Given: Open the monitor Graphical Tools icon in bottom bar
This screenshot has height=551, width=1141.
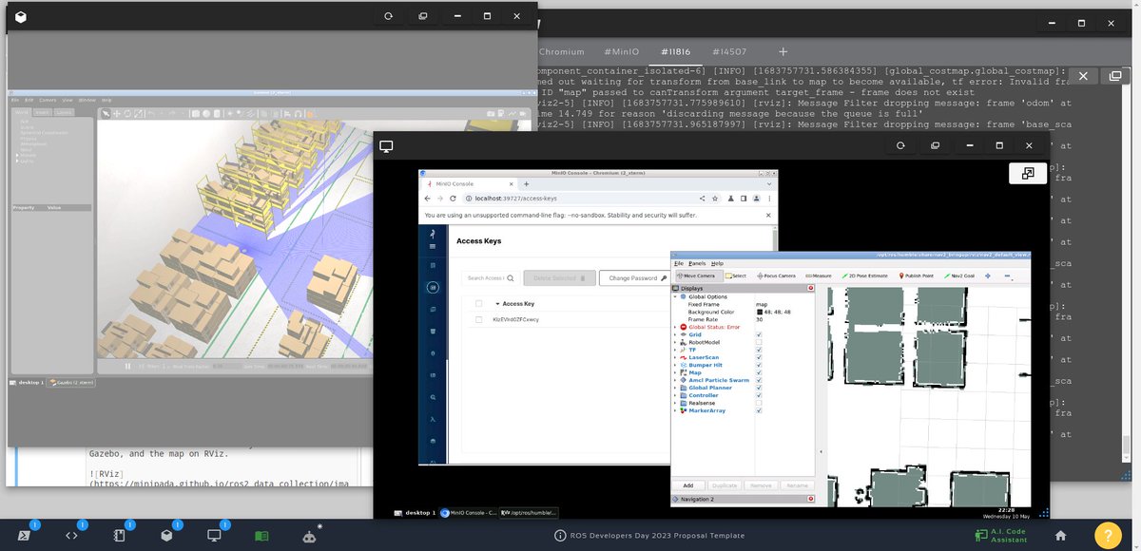Looking at the screenshot, I should point(214,536).
